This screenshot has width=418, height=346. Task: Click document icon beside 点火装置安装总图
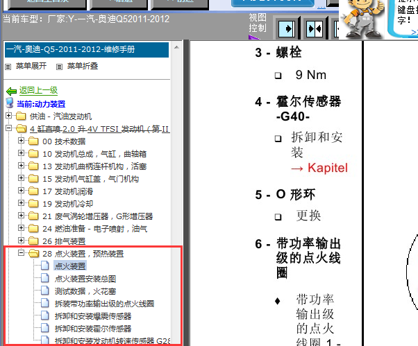[44, 278]
